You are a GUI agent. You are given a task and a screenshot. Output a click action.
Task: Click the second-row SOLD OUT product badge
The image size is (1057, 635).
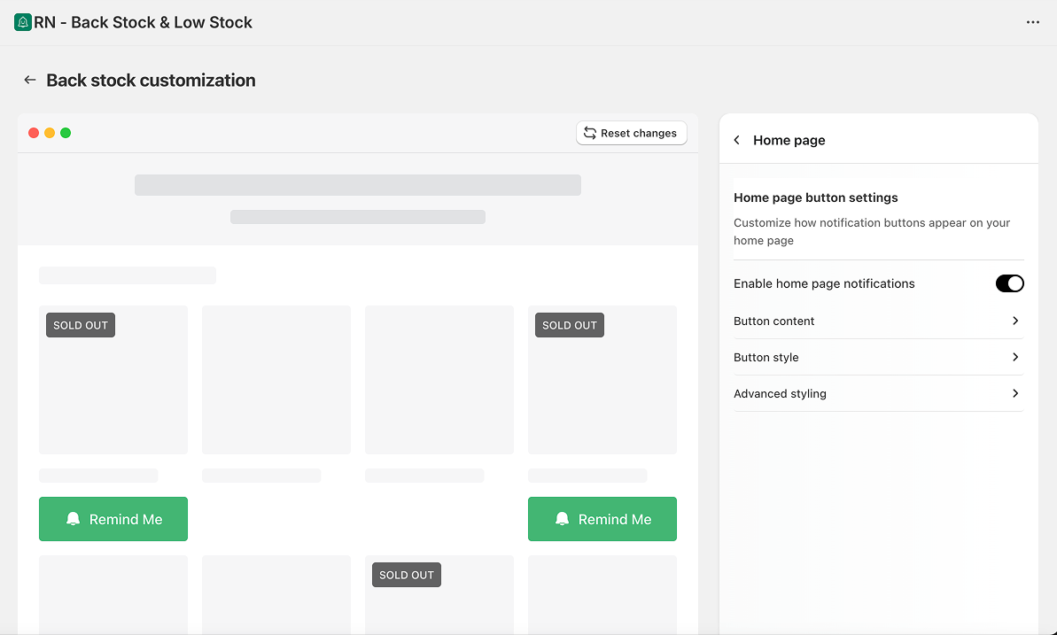tap(407, 575)
